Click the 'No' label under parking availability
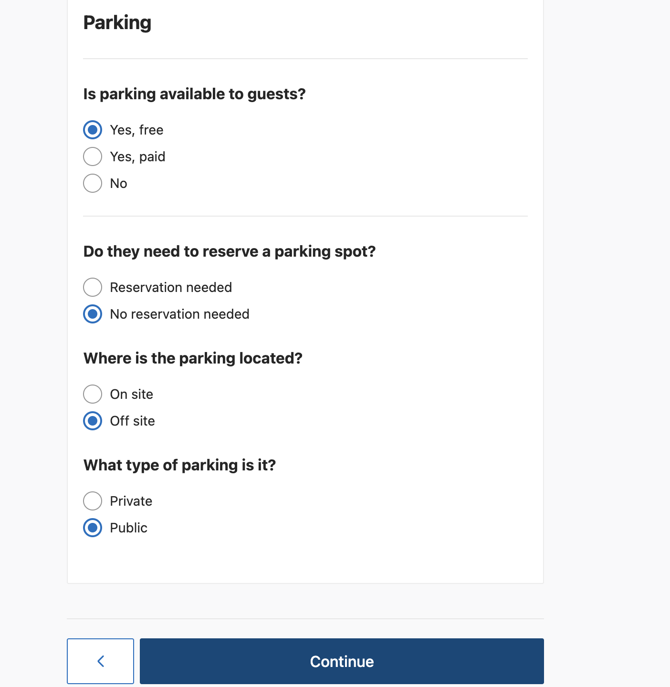The width and height of the screenshot is (670, 687). coord(118,183)
